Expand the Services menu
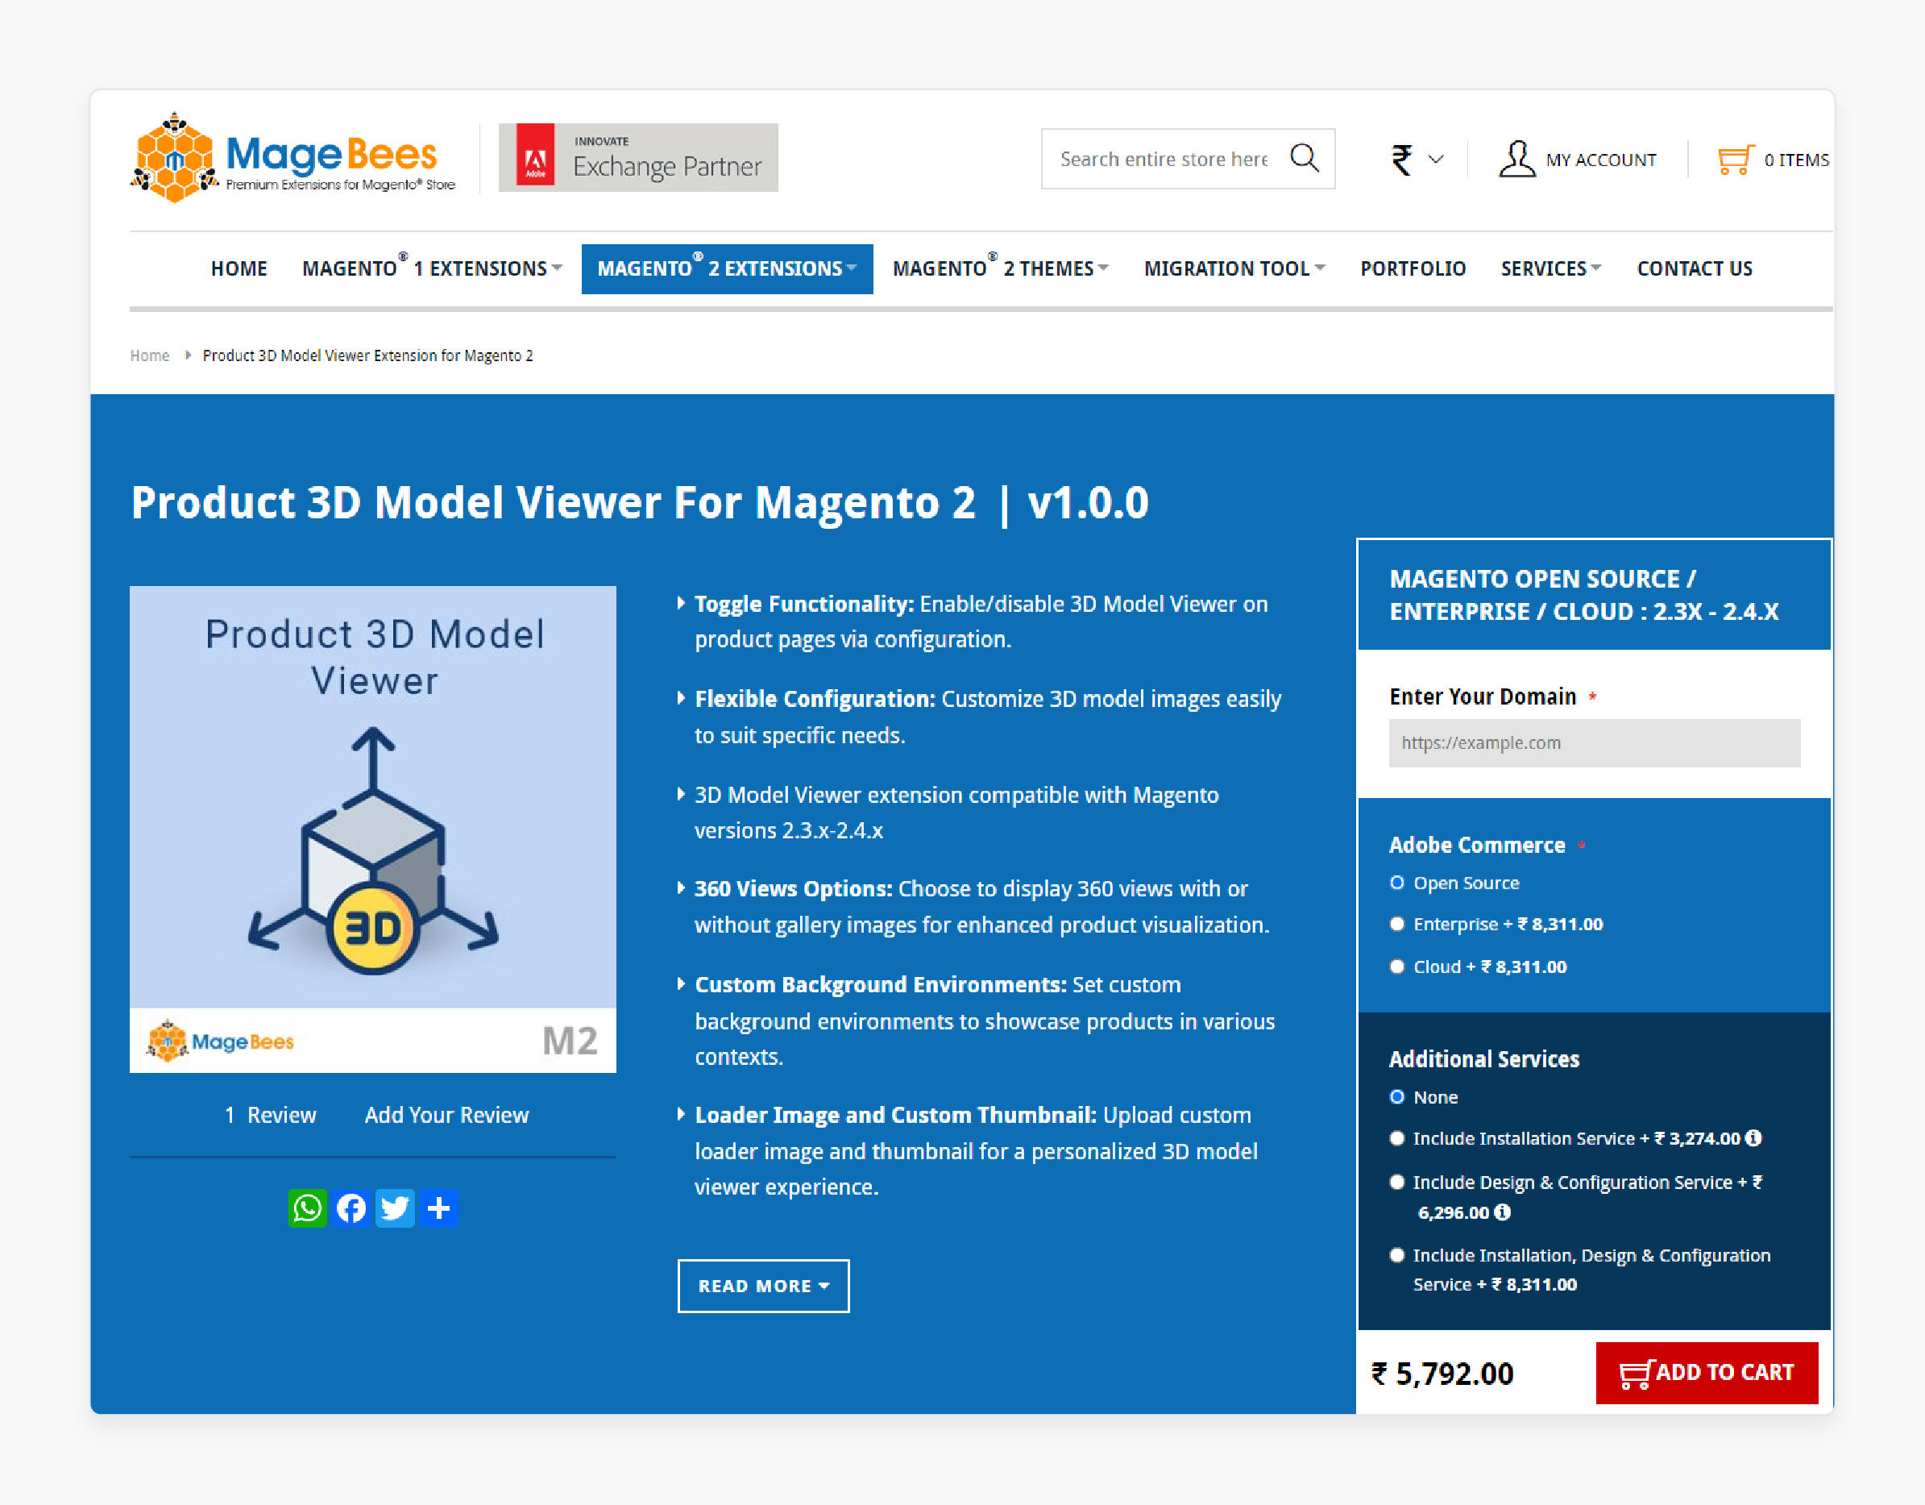Screen dimensions: 1925x1505 click(1551, 268)
